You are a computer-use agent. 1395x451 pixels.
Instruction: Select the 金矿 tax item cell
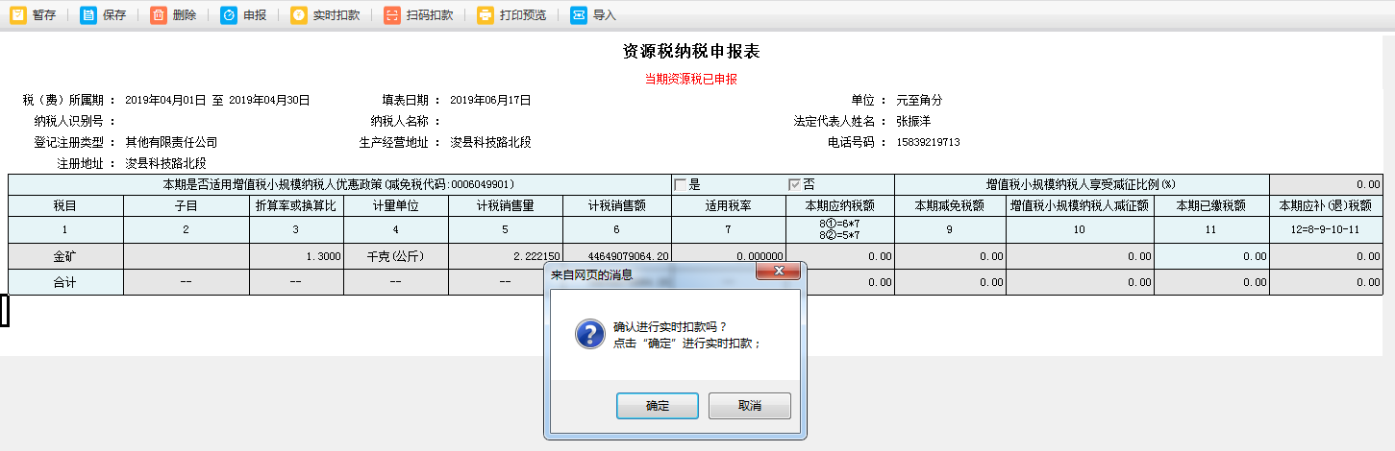click(x=66, y=256)
